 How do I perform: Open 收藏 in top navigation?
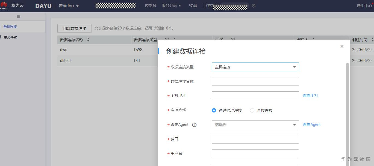(193, 6)
